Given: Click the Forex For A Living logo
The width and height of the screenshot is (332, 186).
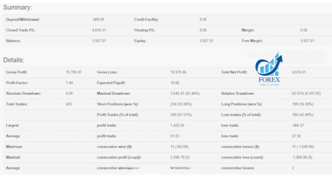Looking at the screenshot, I should click(x=269, y=69).
